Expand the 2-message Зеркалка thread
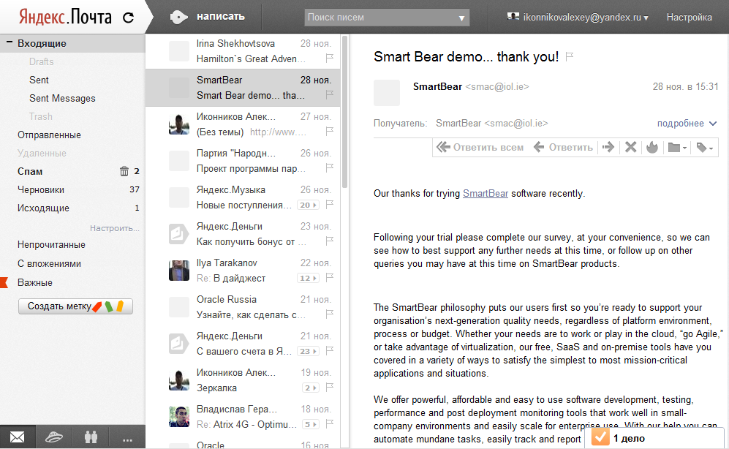This screenshot has width=729, height=449. (x=311, y=388)
